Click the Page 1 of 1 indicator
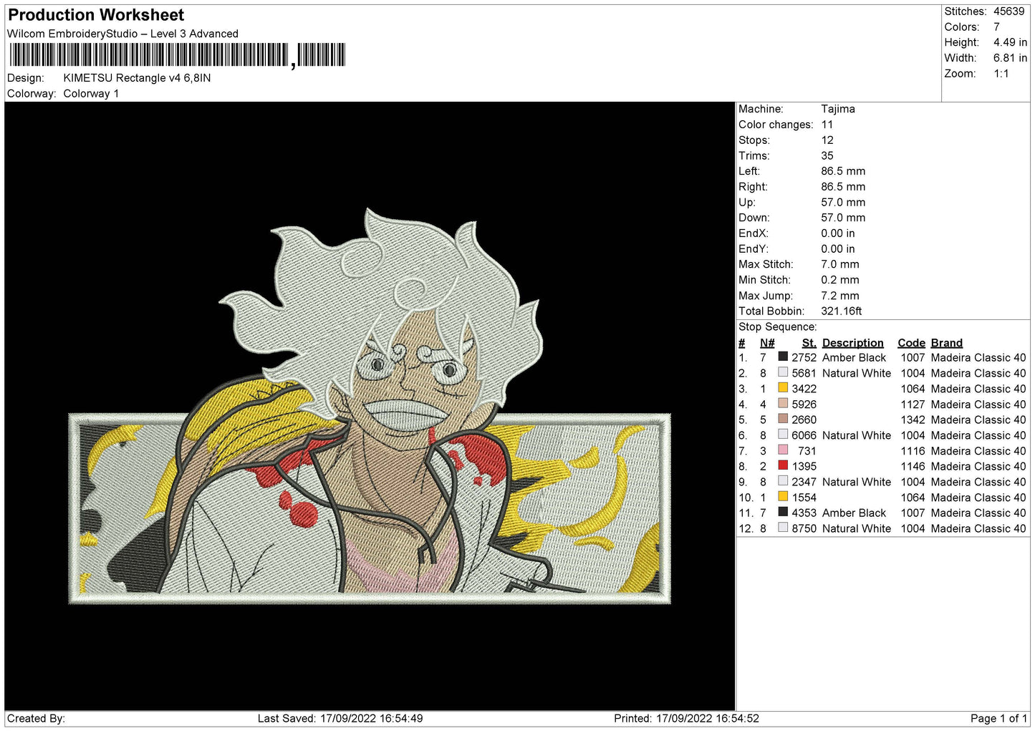Viewport: 1035px width, 731px height. [x=998, y=718]
